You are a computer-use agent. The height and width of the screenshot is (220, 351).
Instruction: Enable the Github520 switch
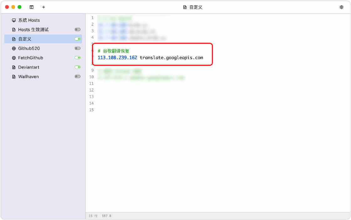tap(77, 48)
